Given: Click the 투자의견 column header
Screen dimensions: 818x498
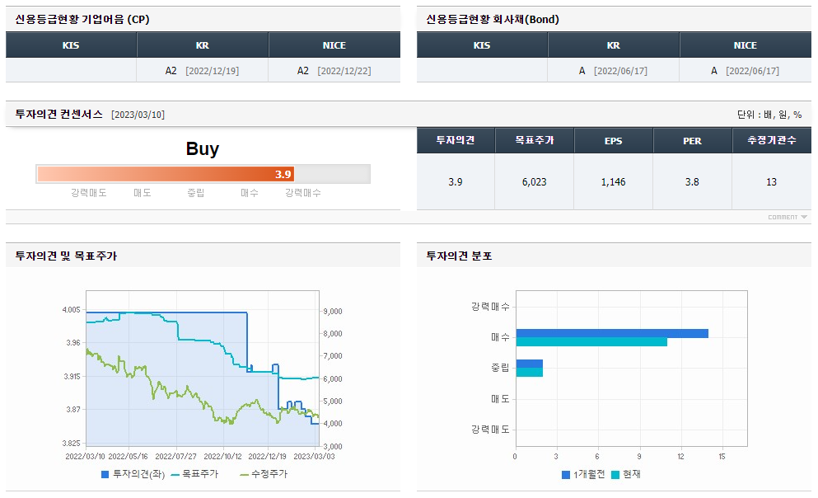Looking at the screenshot, I should [x=456, y=140].
